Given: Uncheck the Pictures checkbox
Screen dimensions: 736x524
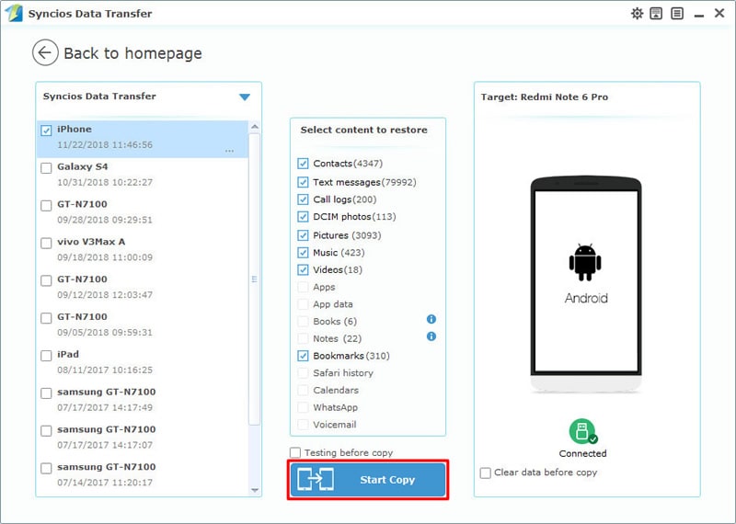Looking at the screenshot, I should [303, 235].
